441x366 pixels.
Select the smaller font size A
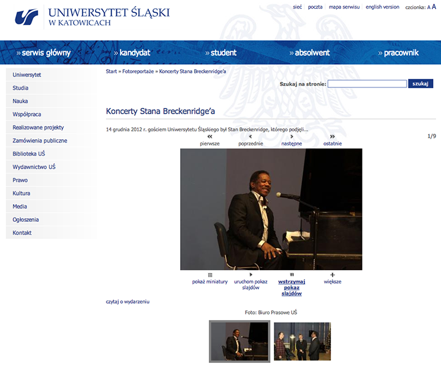coord(429,7)
